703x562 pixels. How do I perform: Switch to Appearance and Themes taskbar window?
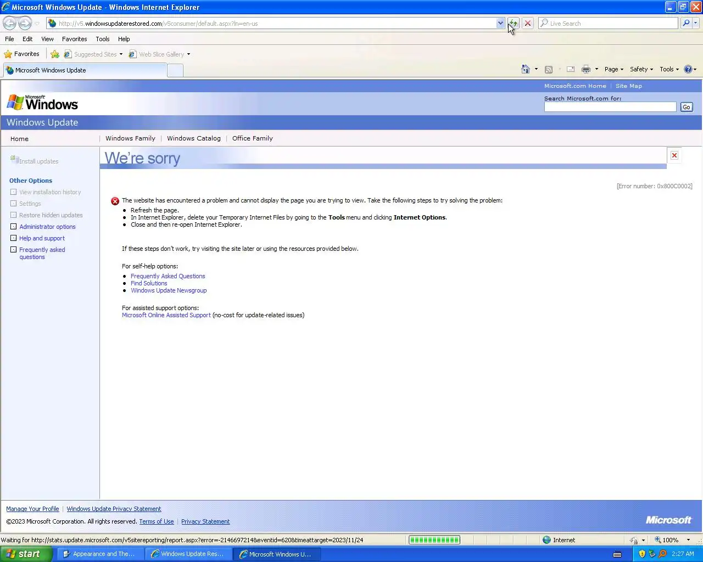[101, 554]
